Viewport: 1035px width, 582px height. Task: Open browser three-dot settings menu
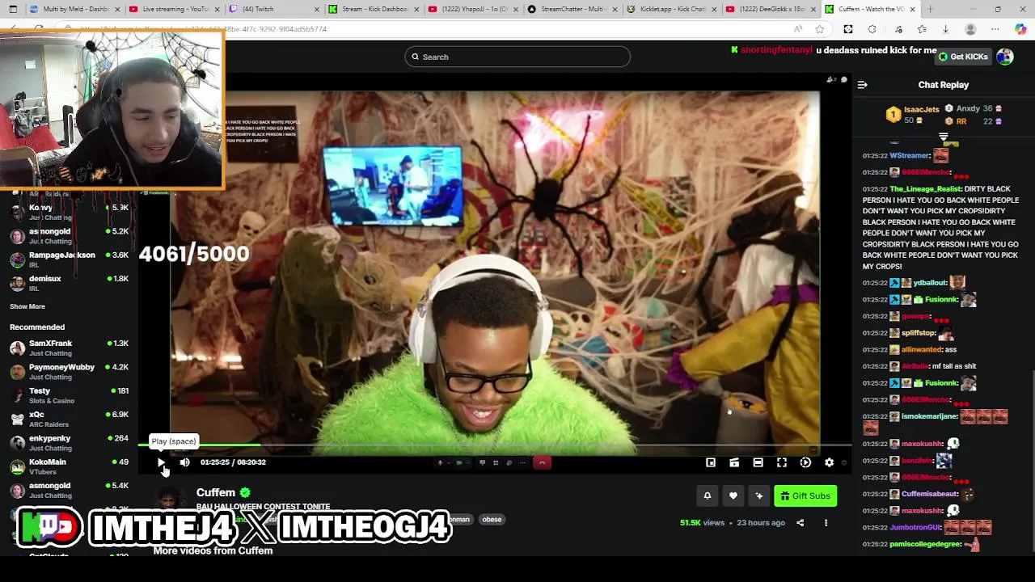(x=995, y=29)
